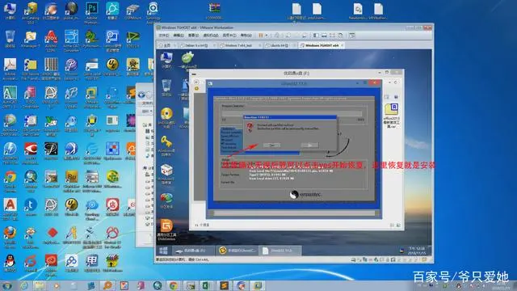Close the Windows 7GHOST x64 tab
This screenshot has height=291, width=517.
(342, 45)
